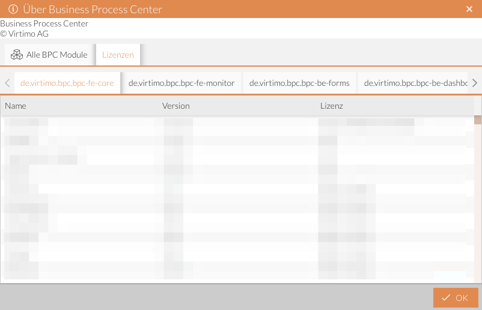Select the partially hidden bpc-be-dashboard module tab
The width and height of the screenshot is (482, 310).
coord(415,83)
